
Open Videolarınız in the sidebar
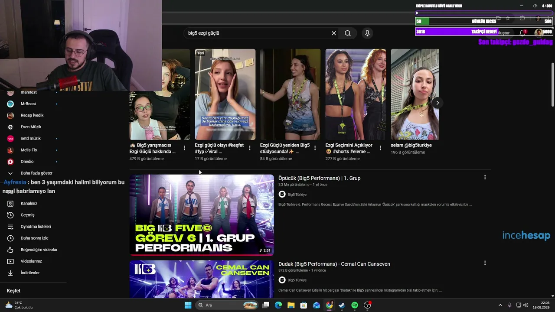click(x=32, y=261)
